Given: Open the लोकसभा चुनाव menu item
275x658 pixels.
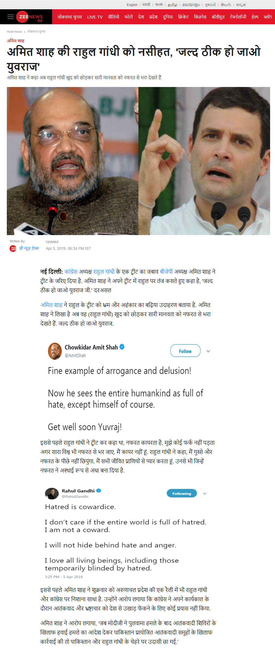Looking at the screenshot, I should coord(69,17).
